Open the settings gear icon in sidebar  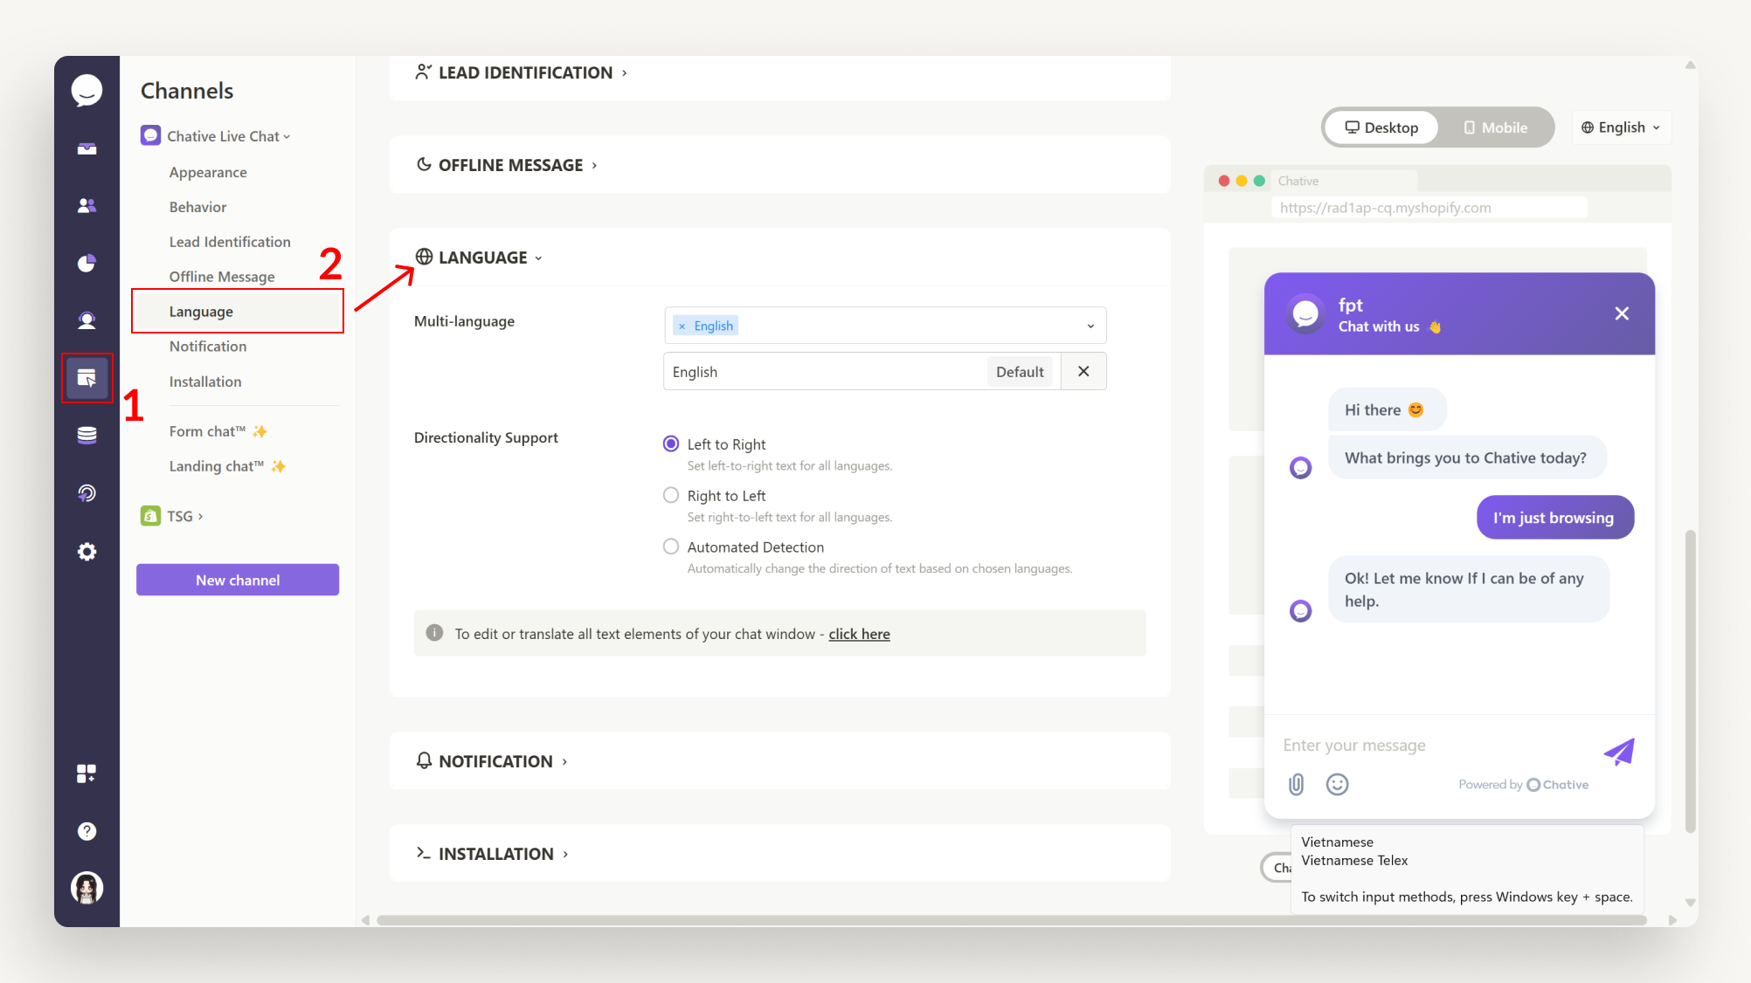87,552
